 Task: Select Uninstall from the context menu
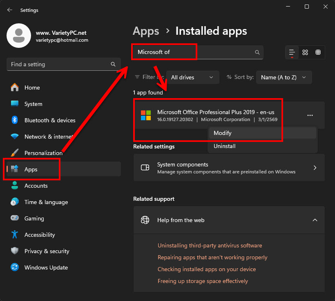tap(263, 146)
